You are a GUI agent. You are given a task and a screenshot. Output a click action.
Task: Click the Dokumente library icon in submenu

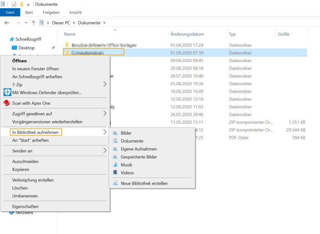click(115, 141)
